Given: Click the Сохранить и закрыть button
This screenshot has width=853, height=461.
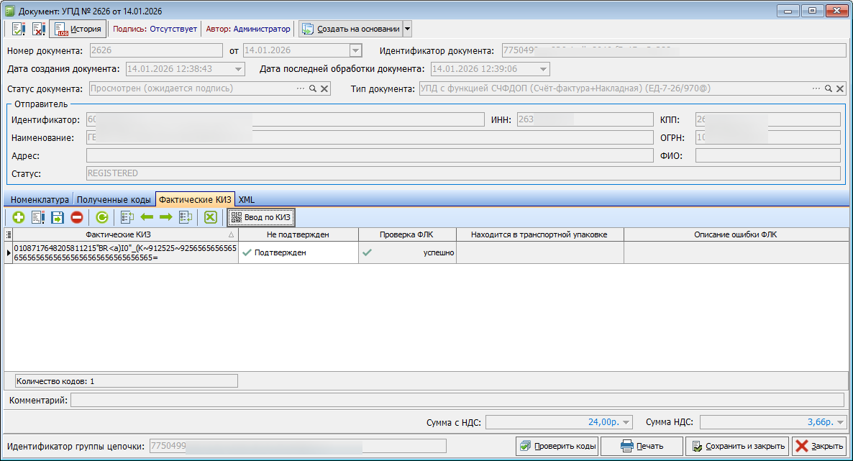Looking at the screenshot, I should [x=737, y=446].
